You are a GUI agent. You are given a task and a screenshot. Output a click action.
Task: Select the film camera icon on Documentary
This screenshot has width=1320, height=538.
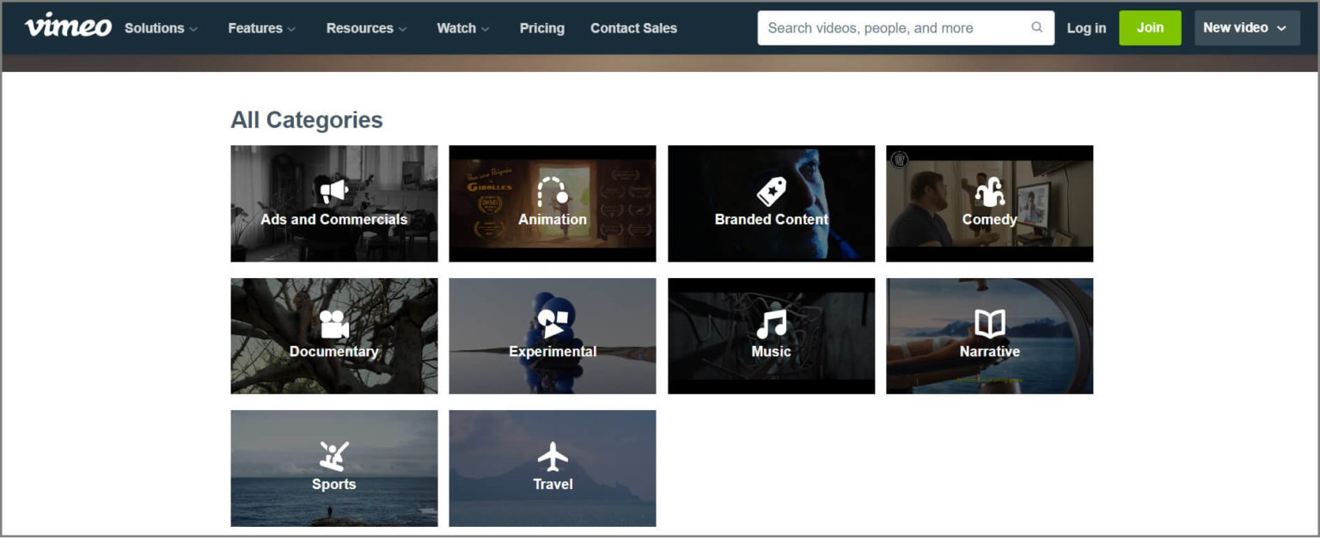click(x=333, y=323)
